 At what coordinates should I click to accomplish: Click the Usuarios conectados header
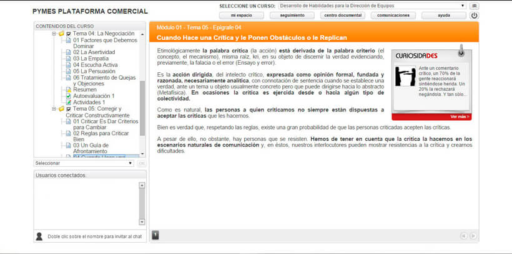(x=90, y=175)
